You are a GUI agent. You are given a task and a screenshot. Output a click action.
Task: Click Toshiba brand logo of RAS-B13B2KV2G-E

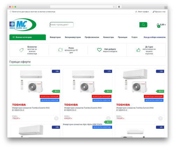point(19,105)
